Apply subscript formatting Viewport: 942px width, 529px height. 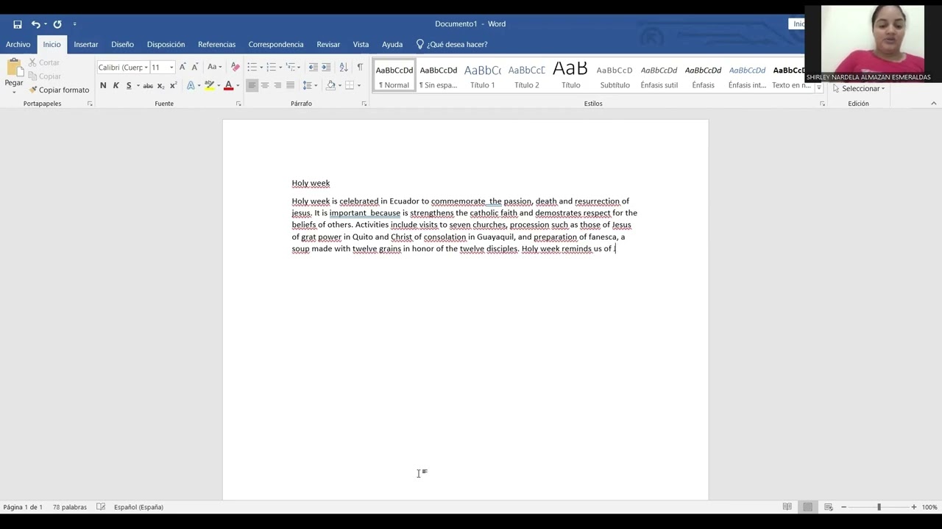(161, 86)
